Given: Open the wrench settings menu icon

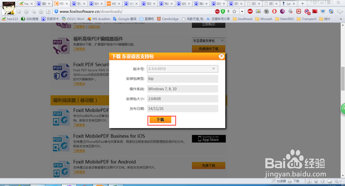Looking at the screenshot, I should tap(339, 11).
